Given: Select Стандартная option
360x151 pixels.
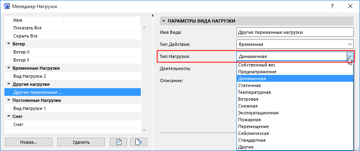Looking at the screenshot, I should pos(295,140).
